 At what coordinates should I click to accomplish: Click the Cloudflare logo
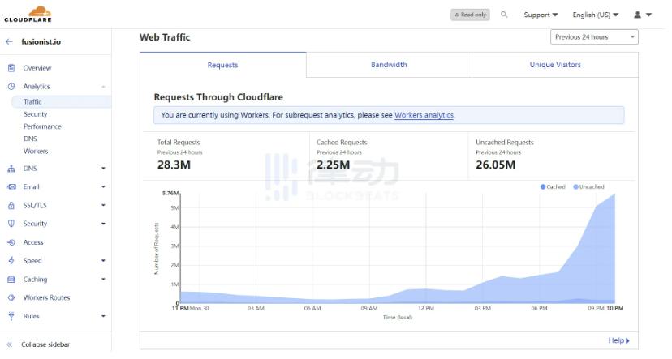pos(28,14)
